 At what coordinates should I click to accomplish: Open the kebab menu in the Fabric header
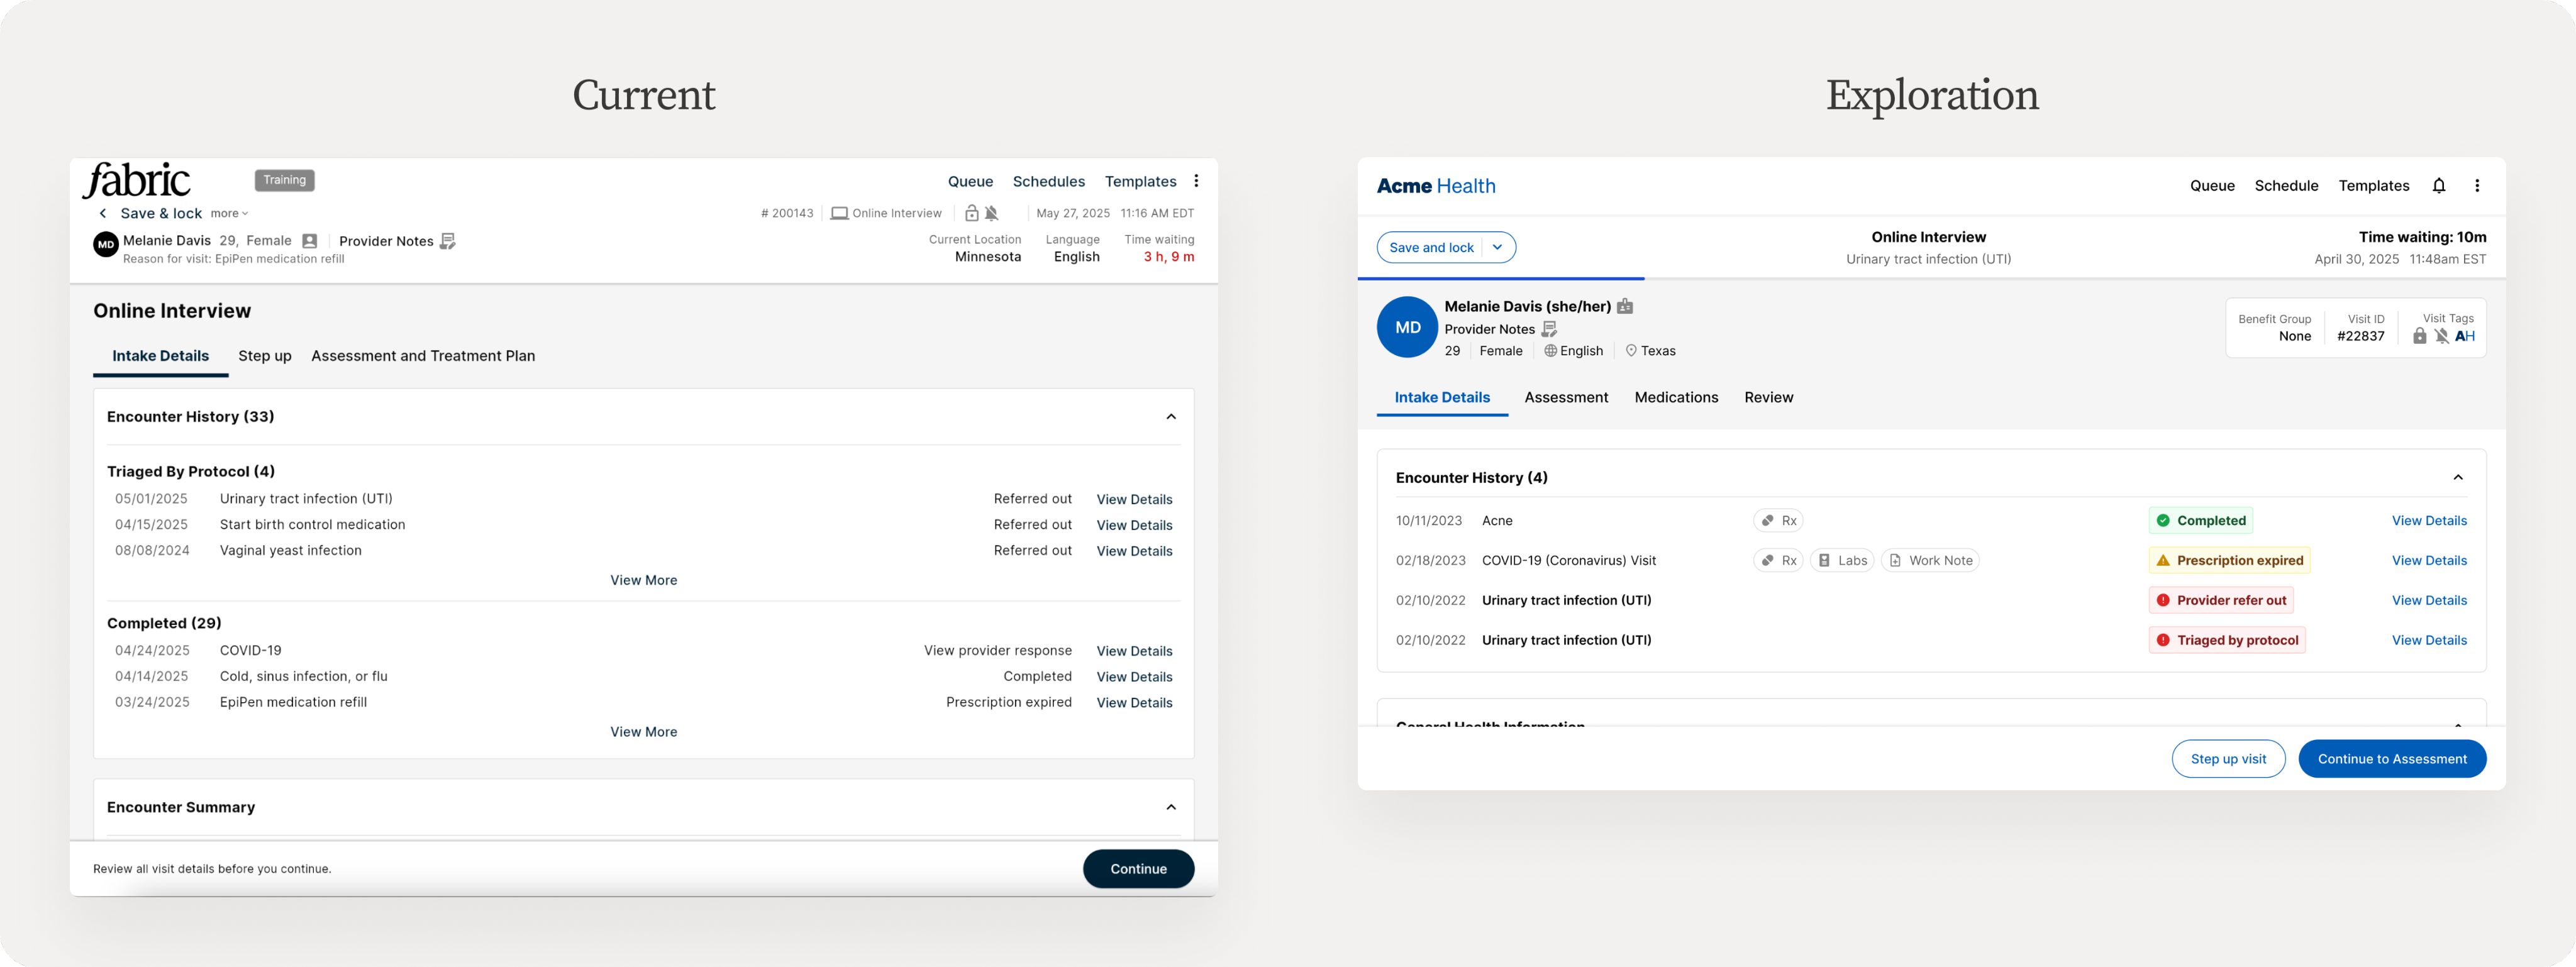pos(1196,181)
